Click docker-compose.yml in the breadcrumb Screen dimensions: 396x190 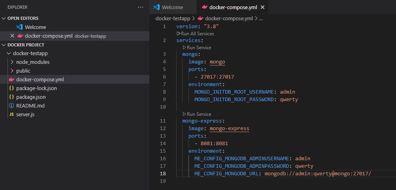pos(229,19)
